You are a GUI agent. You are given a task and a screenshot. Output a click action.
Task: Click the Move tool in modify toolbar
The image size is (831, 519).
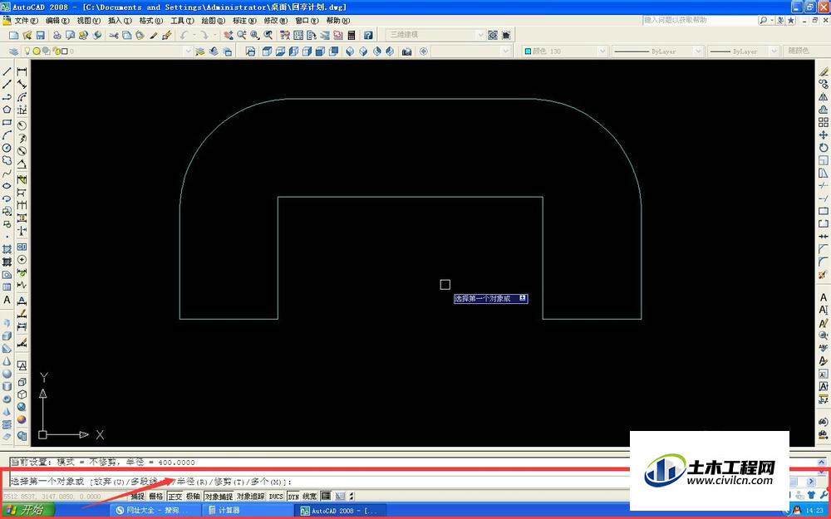tap(823, 135)
